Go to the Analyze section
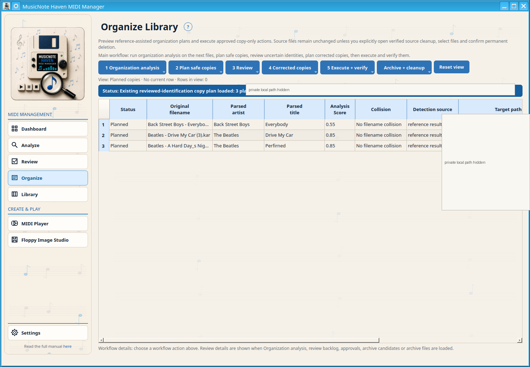Viewport: 530px width, 367px height. point(48,145)
